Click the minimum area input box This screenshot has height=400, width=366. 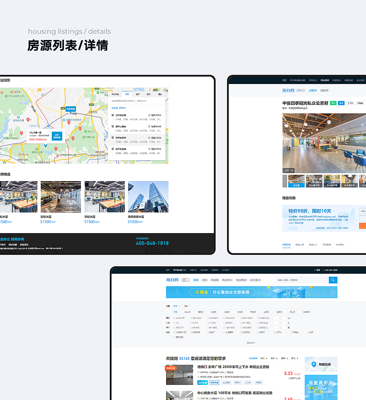click(276, 318)
